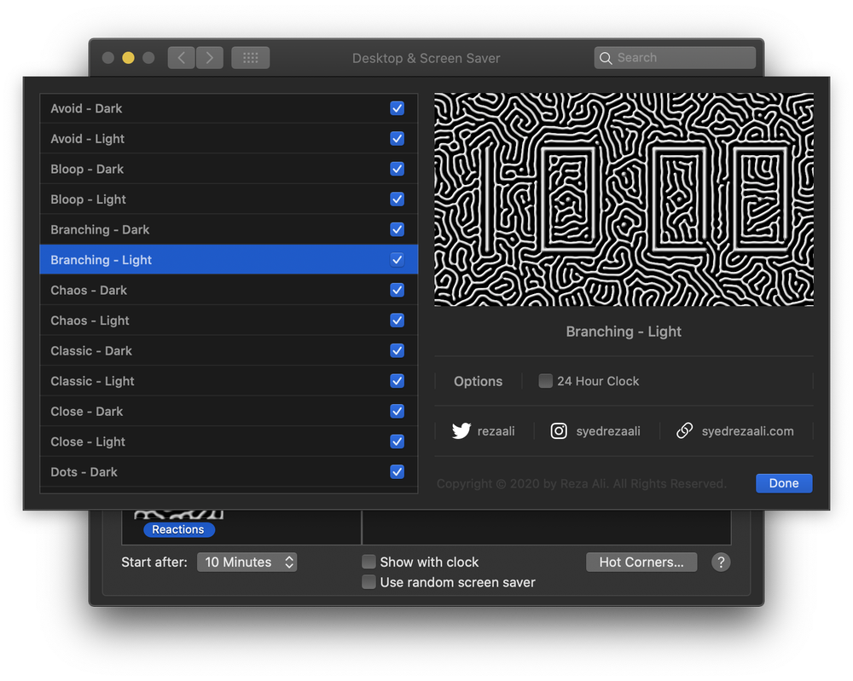Viewport: 853px width, 681px height.
Task: Open the syedrezaali.com website link
Action: point(747,431)
